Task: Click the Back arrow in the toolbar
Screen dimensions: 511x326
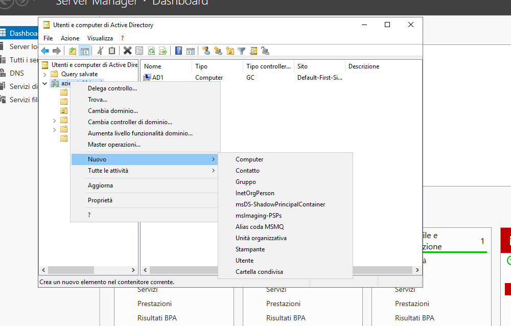Action: (45, 51)
